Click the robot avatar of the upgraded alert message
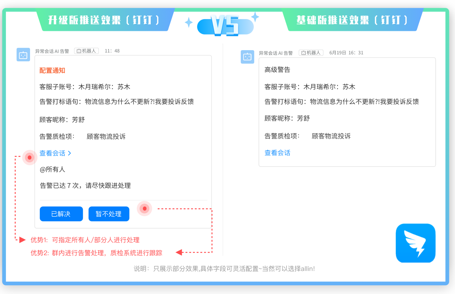455x294 pixels. pyautogui.click(x=23, y=55)
